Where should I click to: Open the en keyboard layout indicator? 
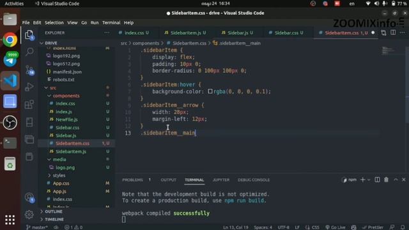352,3
